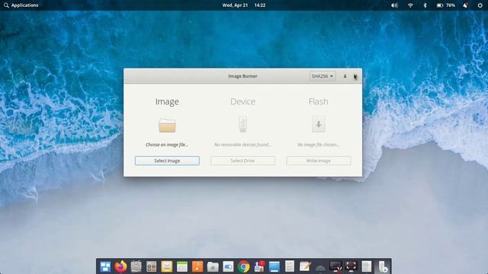The image size is (488, 274).
Task: Open the sound volume indicator
Action: (394, 5)
